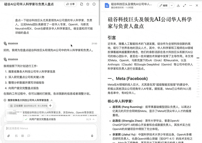The height and width of the screenshot is (143, 202).
Task: Click plan item 4 向用户提交完整盘点报告
Action: pos(23,88)
